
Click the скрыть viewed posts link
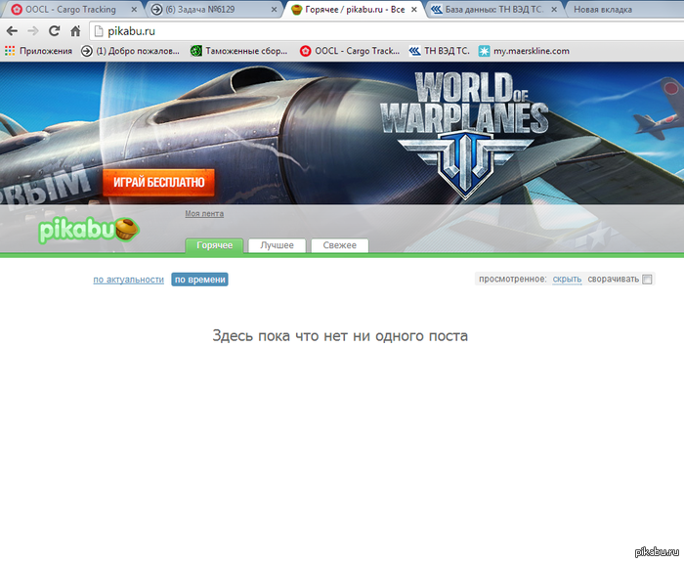567,279
